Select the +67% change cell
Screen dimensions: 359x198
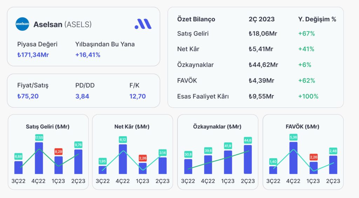point(306,34)
